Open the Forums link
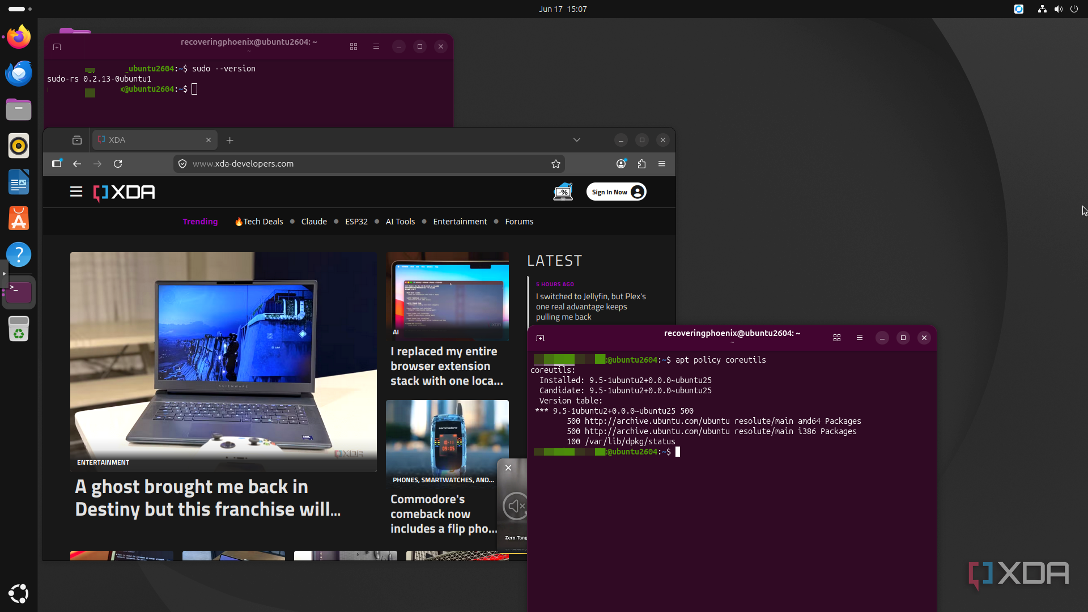Screen dimensions: 1088x612 coord(519,222)
